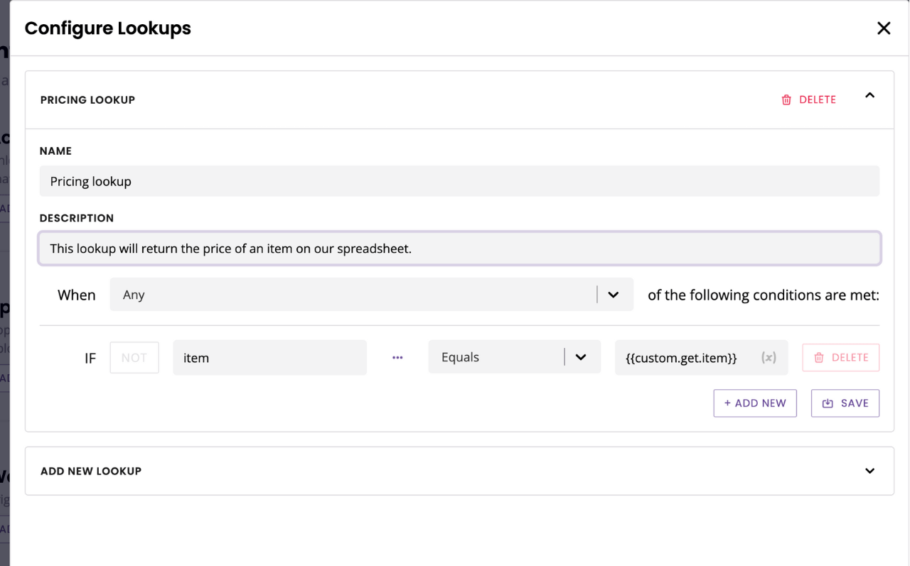This screenshot has height=566, width=910.
Task: Close the Configure Lookups dialog
Action: pyautogui.click(x=884, y=28)
